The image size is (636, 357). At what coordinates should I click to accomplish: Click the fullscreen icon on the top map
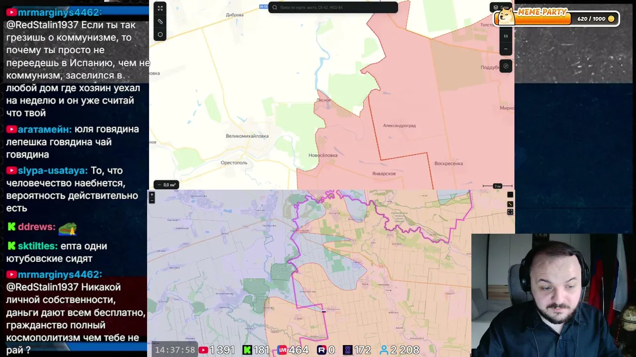(160, 8)
